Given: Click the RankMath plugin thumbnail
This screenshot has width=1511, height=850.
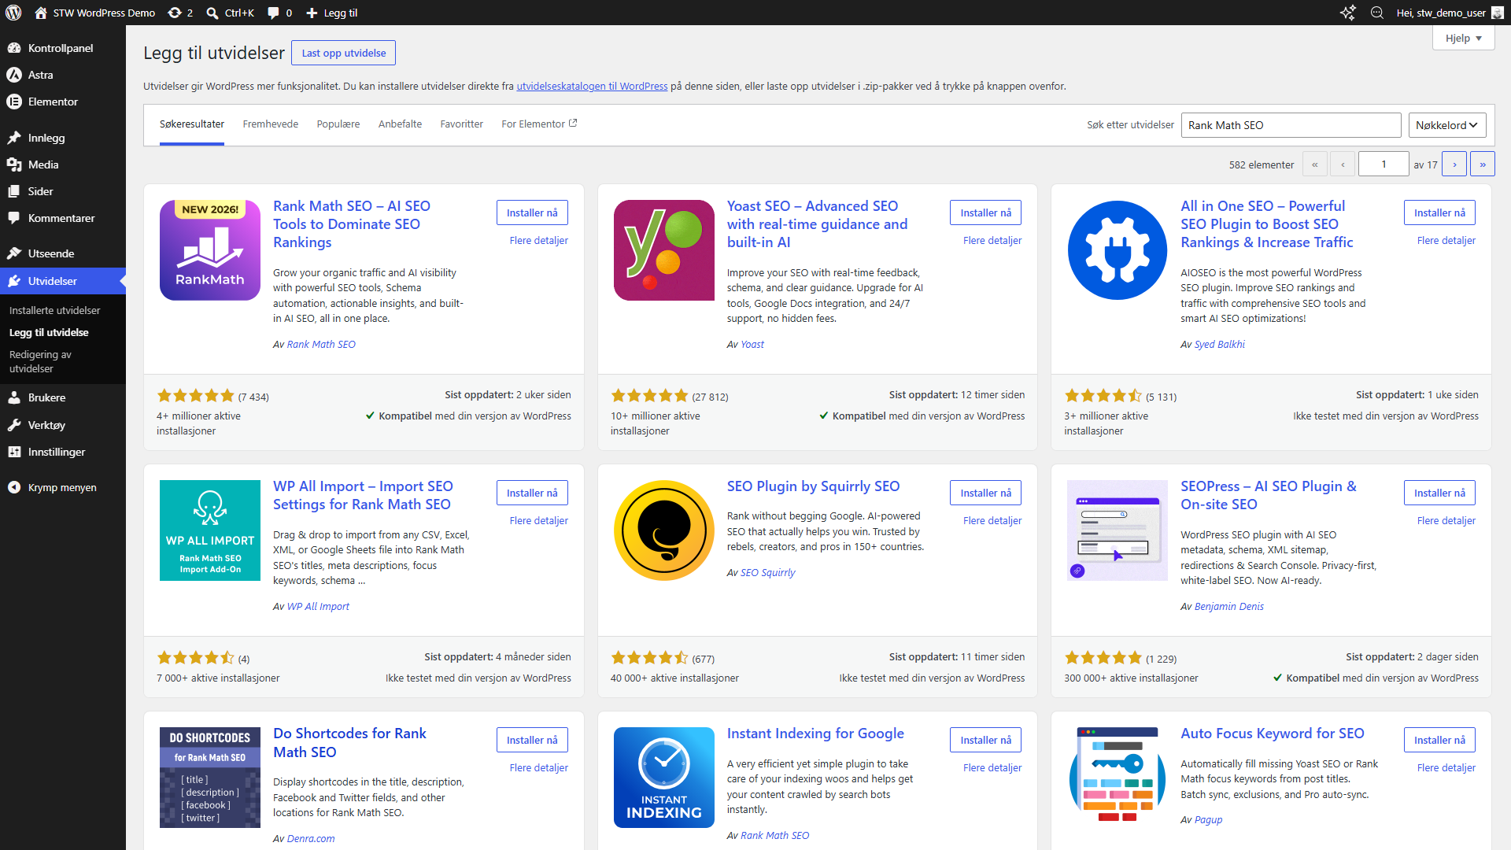Looking at the screenshot, I should pos(210,250).
